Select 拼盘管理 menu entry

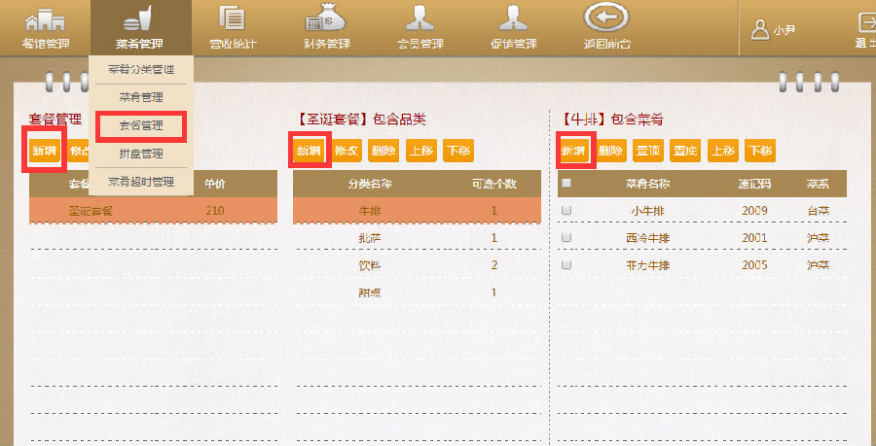coord(141,154)
